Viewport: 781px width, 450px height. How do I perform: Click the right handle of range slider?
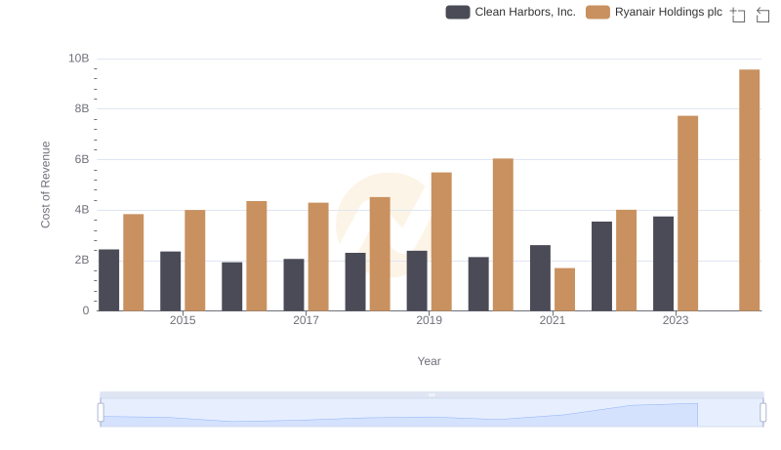coord(762,413)
